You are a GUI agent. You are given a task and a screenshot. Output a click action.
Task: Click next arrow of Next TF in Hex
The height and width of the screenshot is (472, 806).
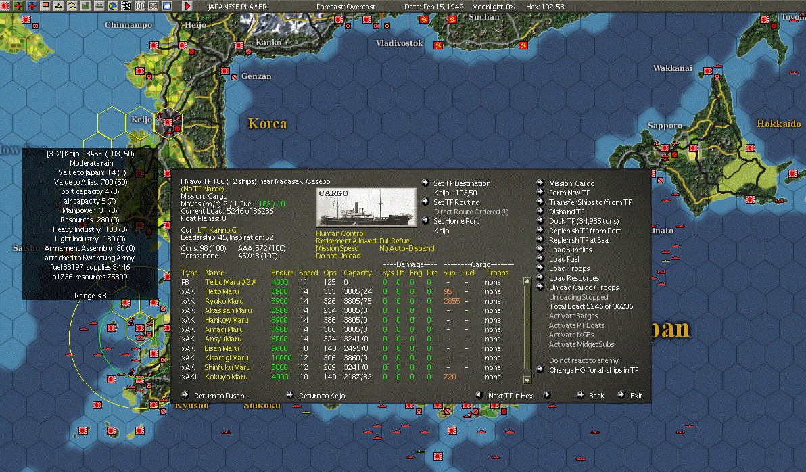pos(547,395)
